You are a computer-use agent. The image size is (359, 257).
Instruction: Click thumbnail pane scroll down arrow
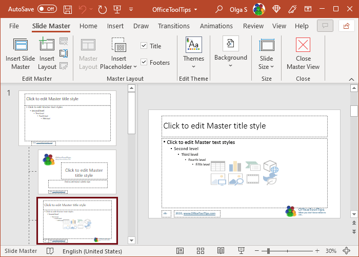tap(131, 240)
